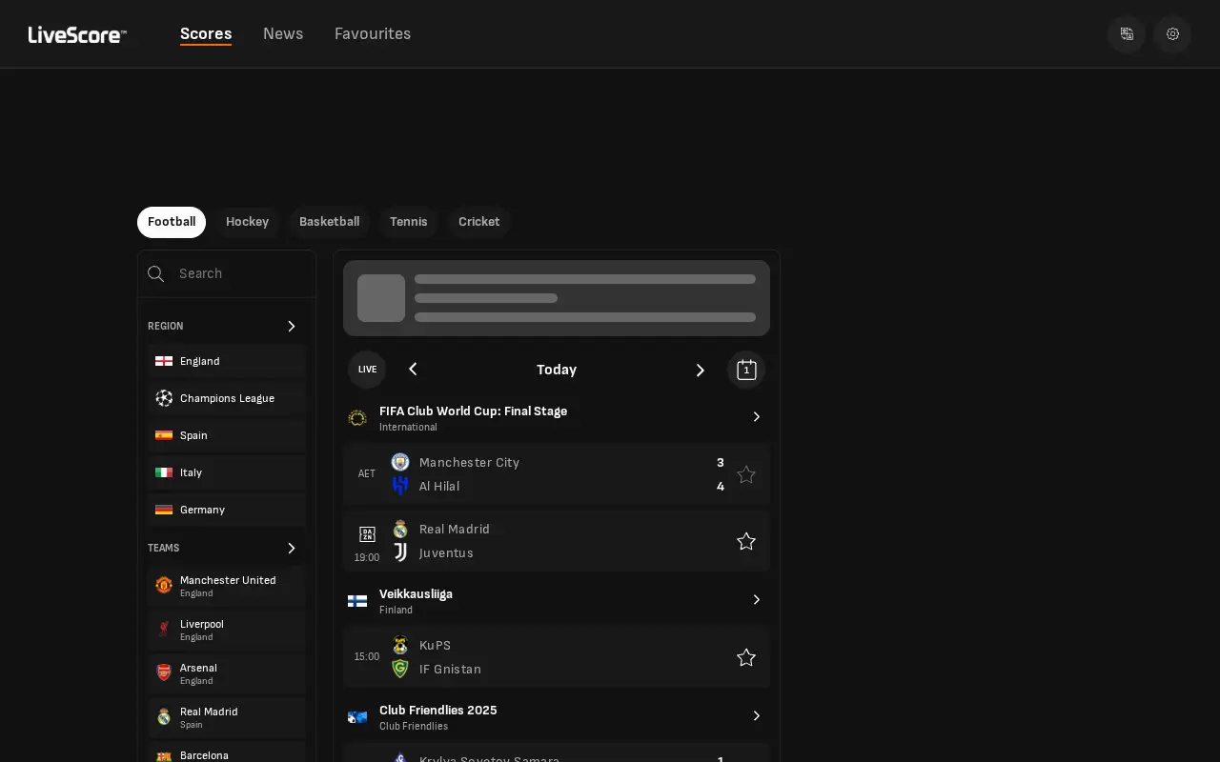Open the Scores tab
This screenshot has width=1220, height=762.
click(x=206, y=34)
